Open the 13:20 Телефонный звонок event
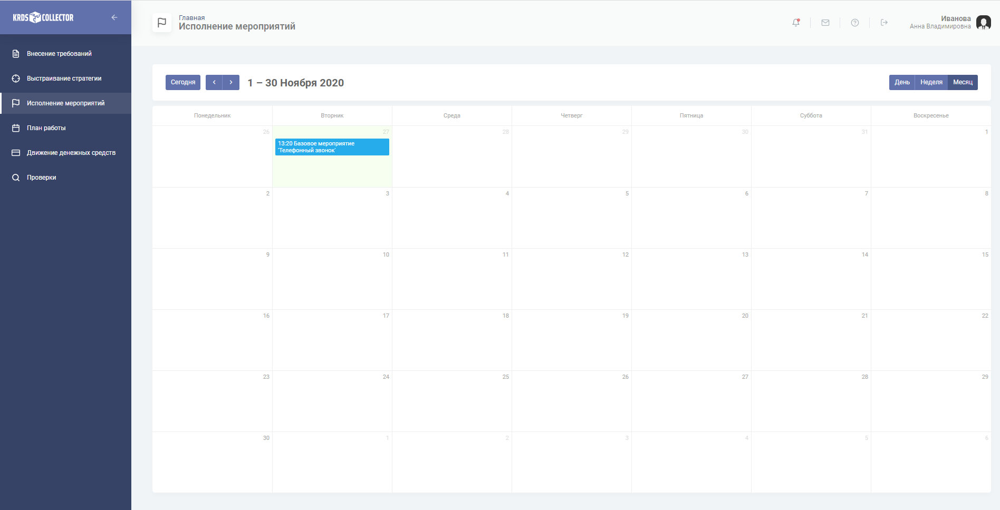Image resolution: width=1000 pixels, height=510 pixels. 332,147
